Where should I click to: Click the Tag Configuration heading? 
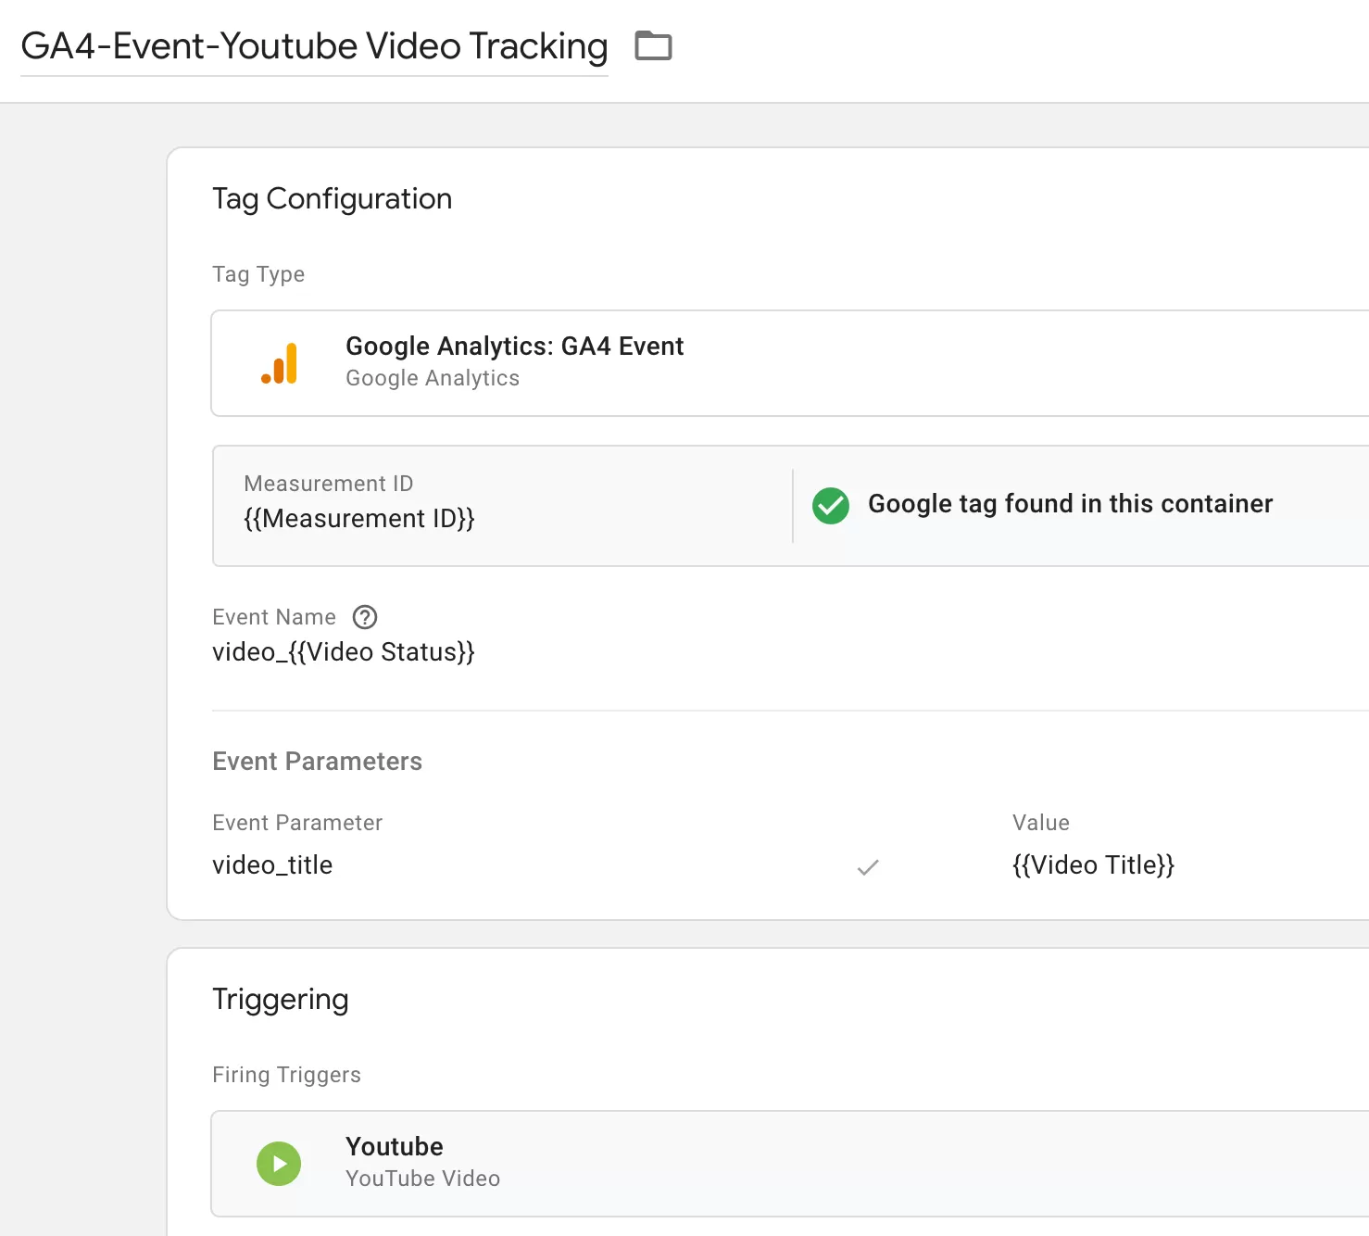(333, 199)
